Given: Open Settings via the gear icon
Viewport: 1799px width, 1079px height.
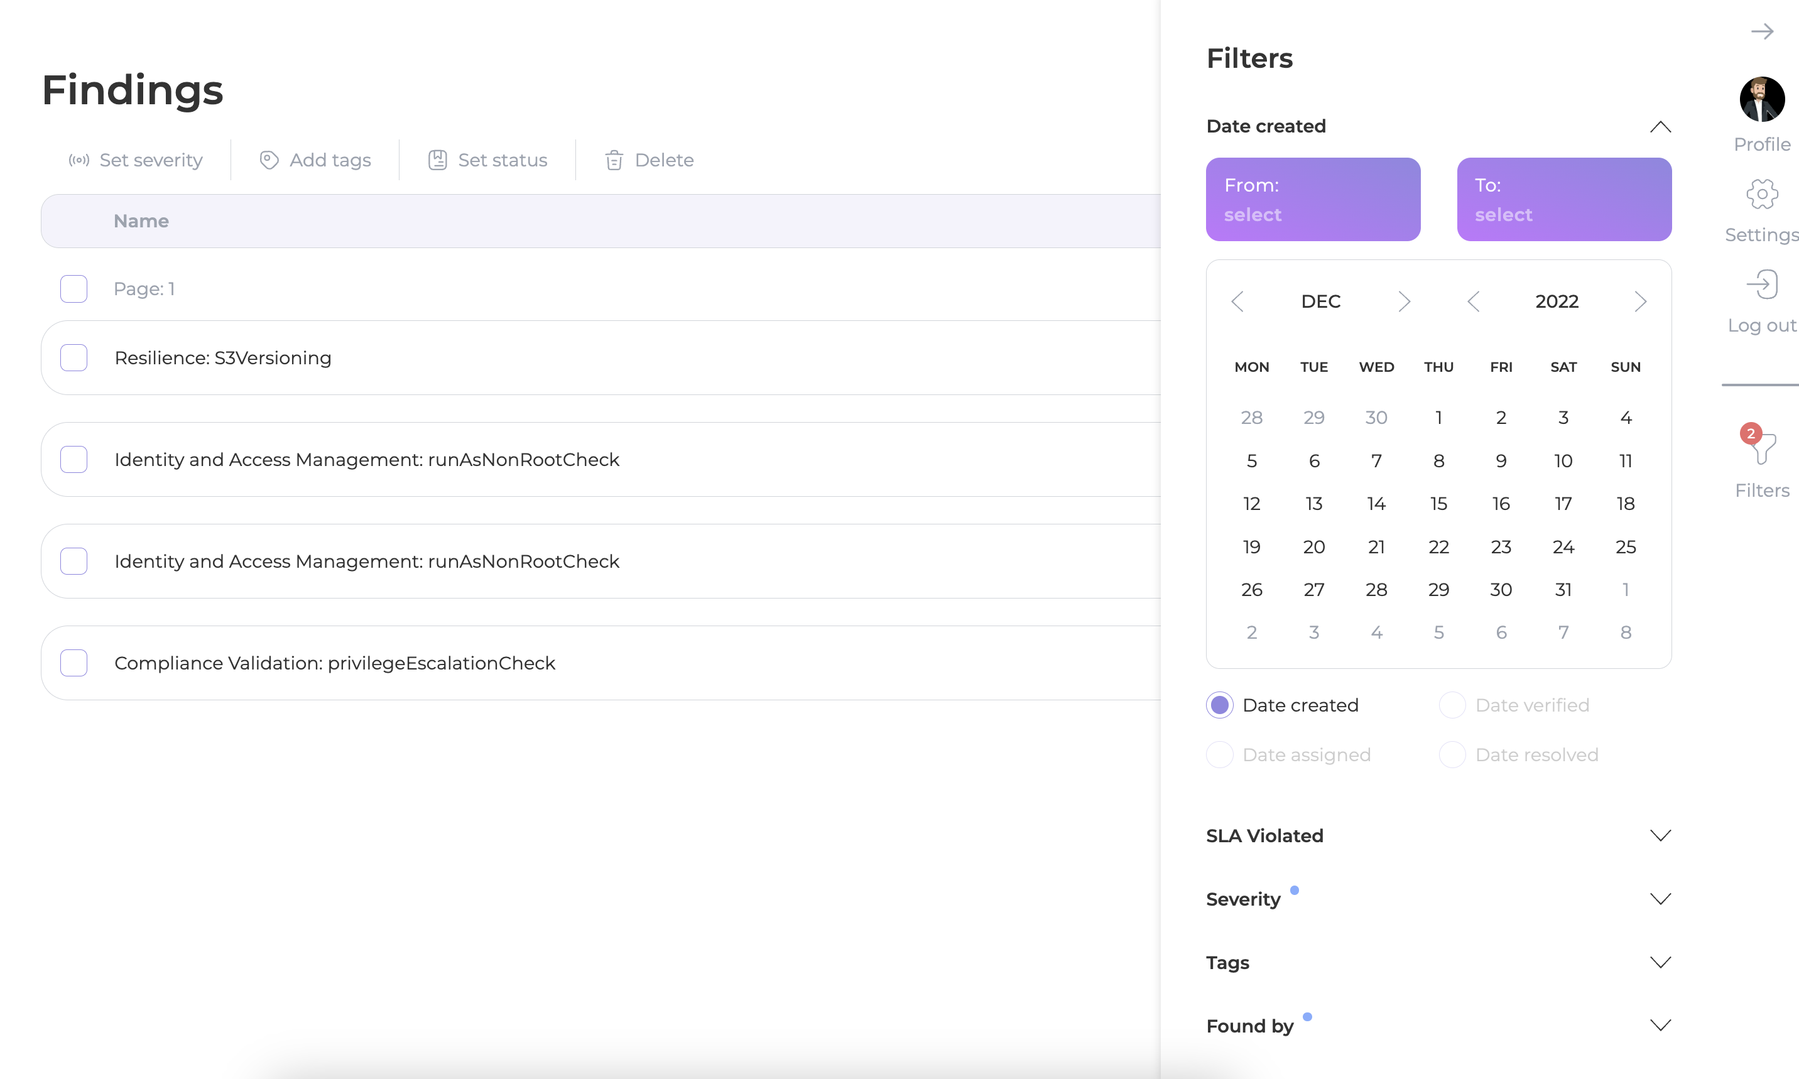Looking at the screenshot, I should (x=1762, y=194).
